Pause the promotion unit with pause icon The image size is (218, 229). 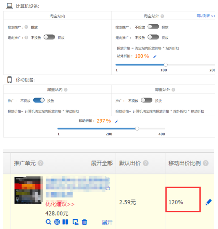click(65, 222)
